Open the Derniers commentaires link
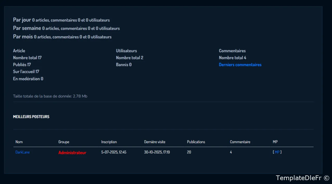This screenshot has width=332, height=184. coord(240,65)
